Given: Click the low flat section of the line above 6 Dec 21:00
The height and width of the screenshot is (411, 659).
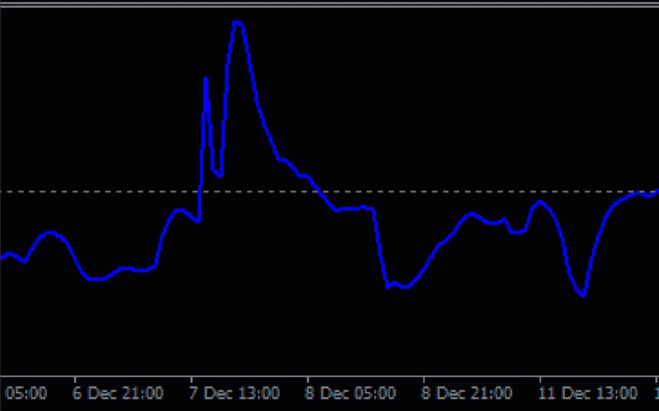Looking at the screenshot, I should pyautogui.click(x=96, y=279).
